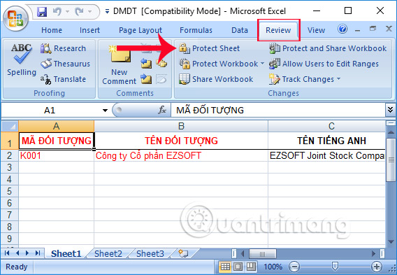
Task: Click the Translate icon
Action: pos(46,79)
